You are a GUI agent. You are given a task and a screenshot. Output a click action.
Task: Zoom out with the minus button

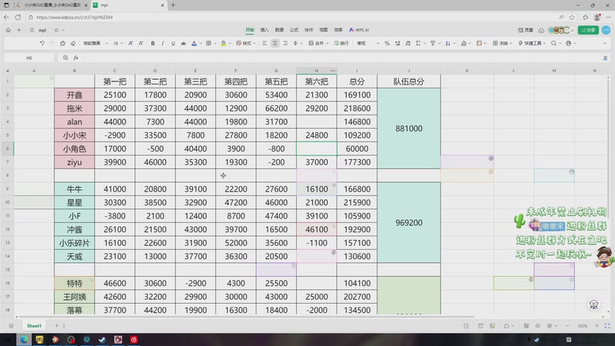tap(567, 325)
